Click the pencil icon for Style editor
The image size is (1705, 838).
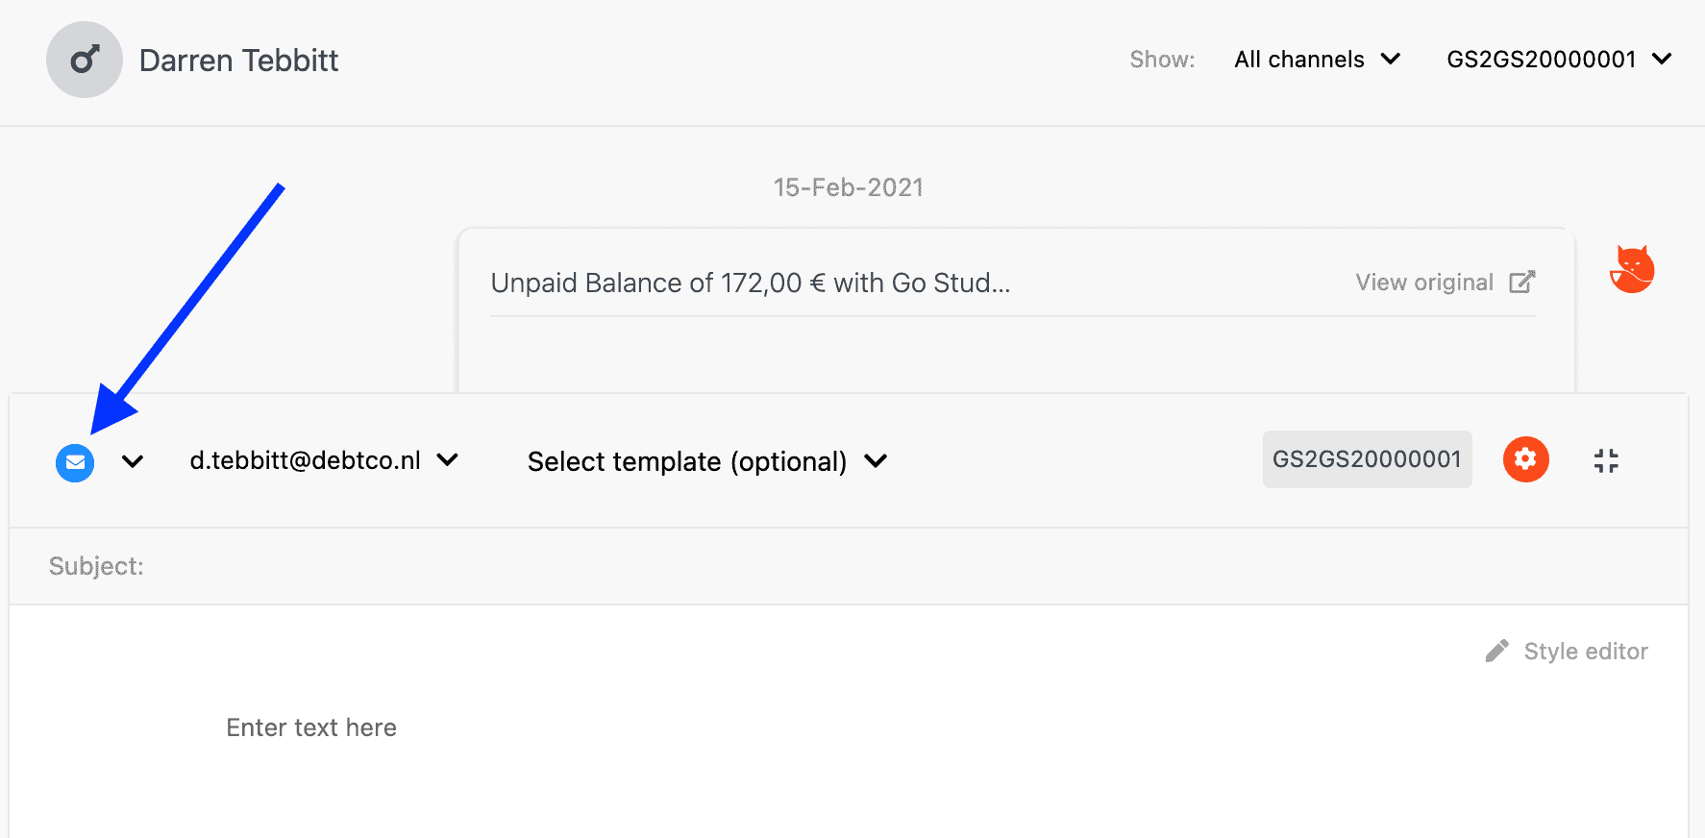(x=1496, y=652)
